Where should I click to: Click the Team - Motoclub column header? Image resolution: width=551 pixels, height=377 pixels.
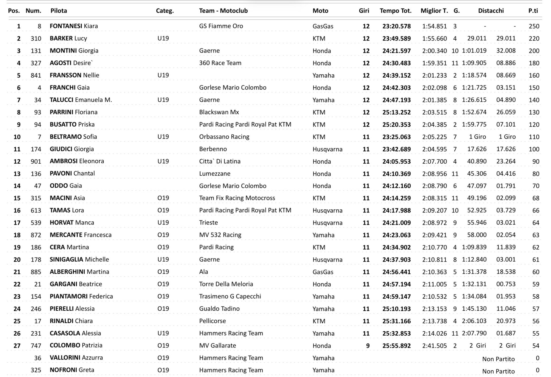click(x=223, y=11)
